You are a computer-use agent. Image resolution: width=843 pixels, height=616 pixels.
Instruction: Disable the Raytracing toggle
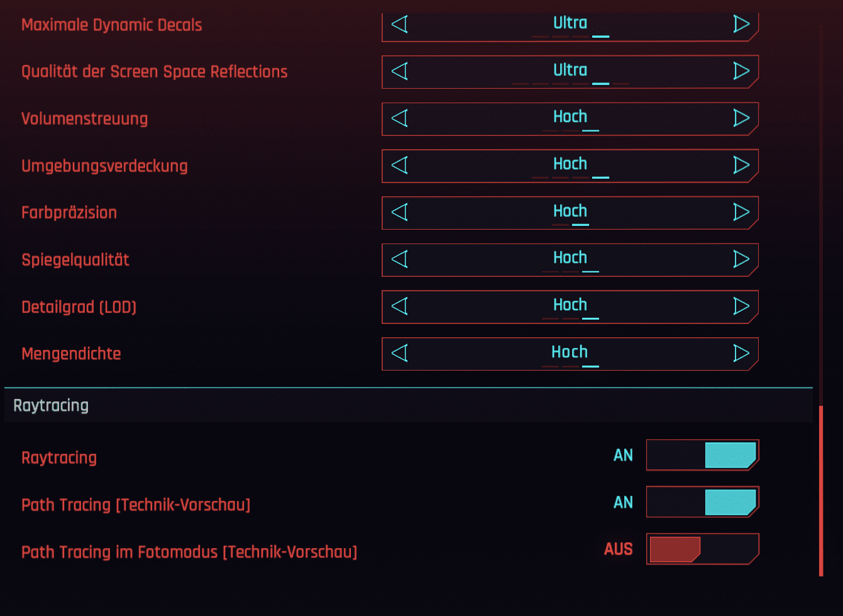[703, 455]
